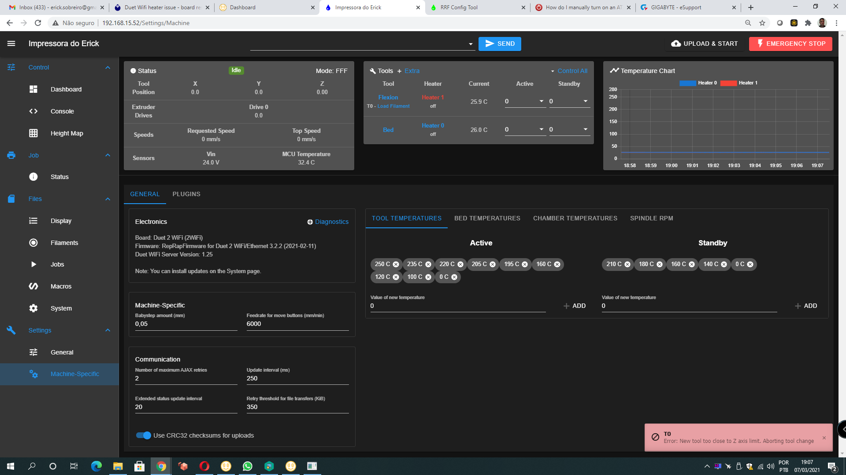Screen dimensions: 846x475
Task: Switch to the Plugins tab
Action: pyautogui.click(x=186, y=194)
